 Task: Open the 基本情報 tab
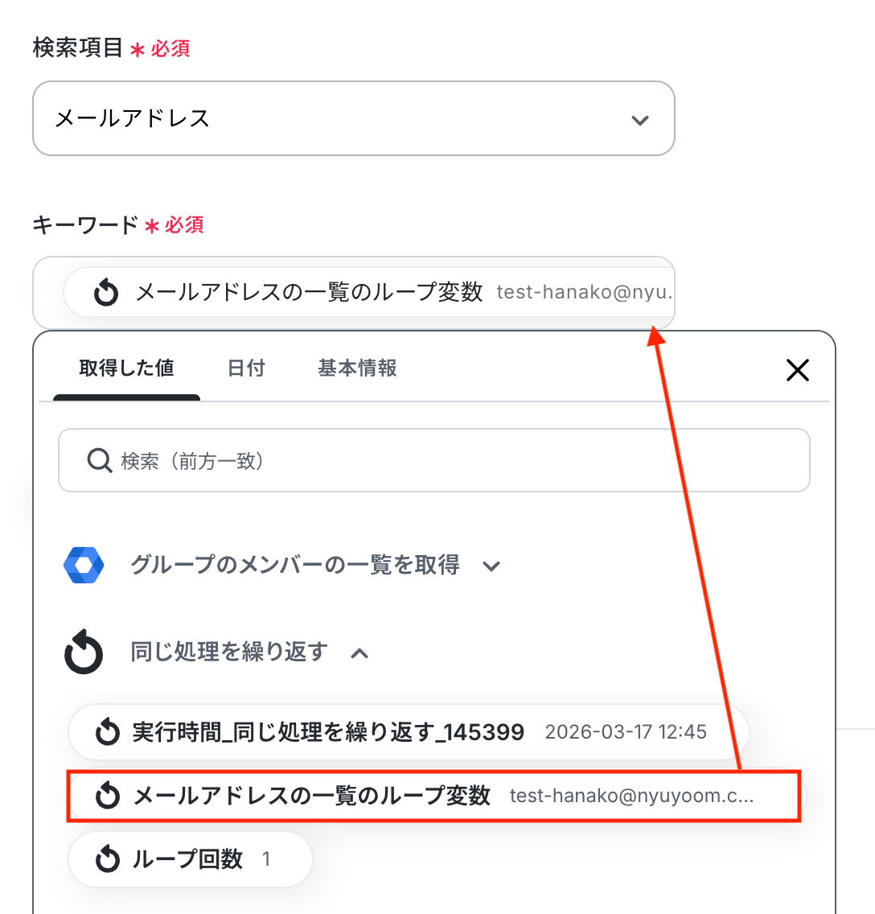point(357,368)
